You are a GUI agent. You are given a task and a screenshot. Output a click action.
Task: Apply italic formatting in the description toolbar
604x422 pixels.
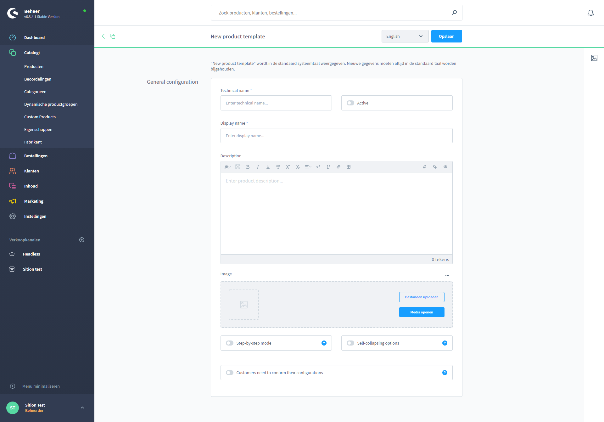pos(258,167)
